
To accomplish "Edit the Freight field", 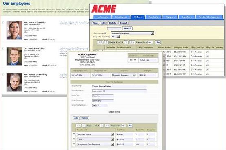I will click(148, 75).
